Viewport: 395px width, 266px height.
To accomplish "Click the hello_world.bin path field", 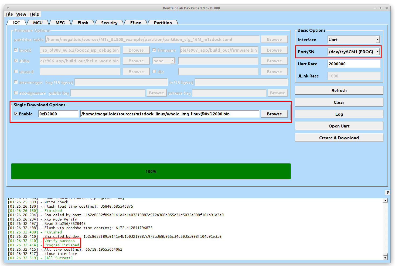I will (x=80, y=61).
